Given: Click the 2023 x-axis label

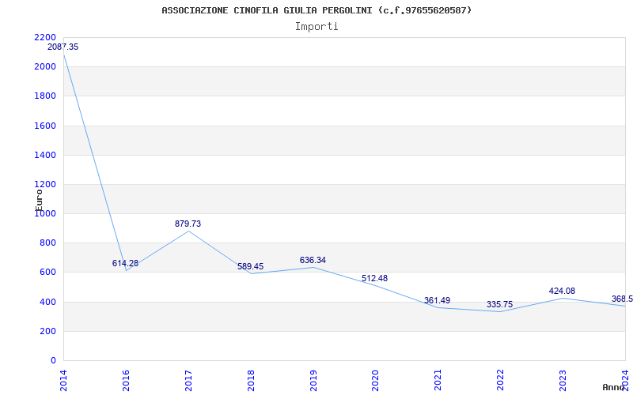Looking at the screenshot, I should click(563, 381).
